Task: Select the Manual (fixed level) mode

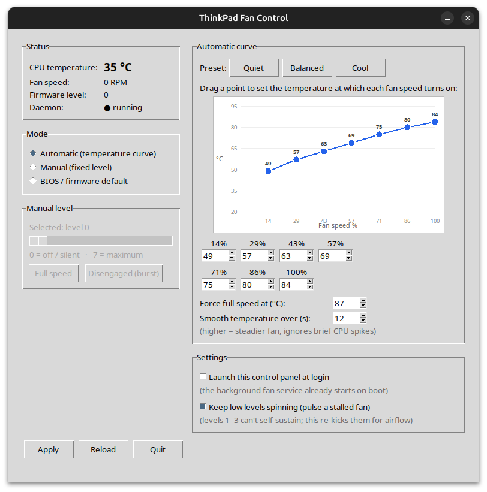Action: (71, 167)
